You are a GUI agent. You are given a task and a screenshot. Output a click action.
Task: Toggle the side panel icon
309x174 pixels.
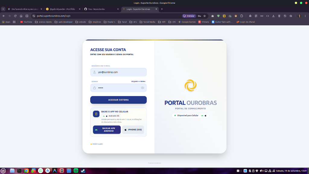27,16
